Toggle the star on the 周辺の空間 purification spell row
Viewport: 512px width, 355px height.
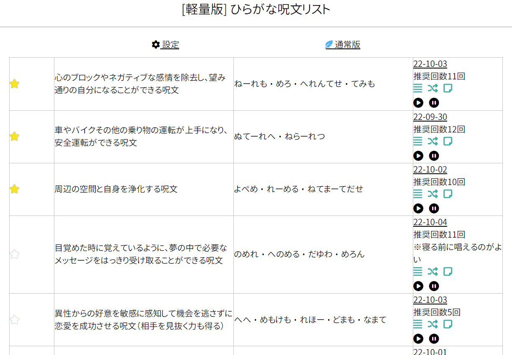pos(15,189)
